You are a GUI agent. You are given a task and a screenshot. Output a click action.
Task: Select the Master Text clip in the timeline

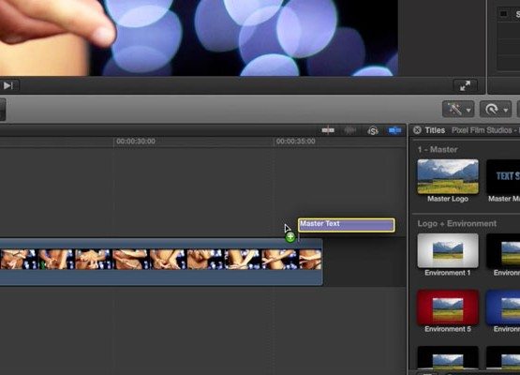[347, 225]
